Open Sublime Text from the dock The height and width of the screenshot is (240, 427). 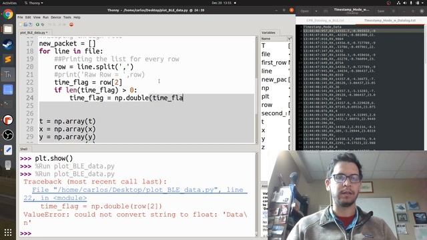tap(8, 59)
